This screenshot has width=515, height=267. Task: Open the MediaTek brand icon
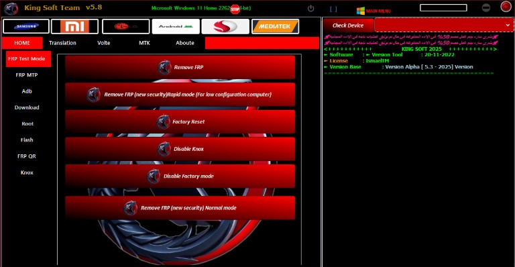pos(275,26)
